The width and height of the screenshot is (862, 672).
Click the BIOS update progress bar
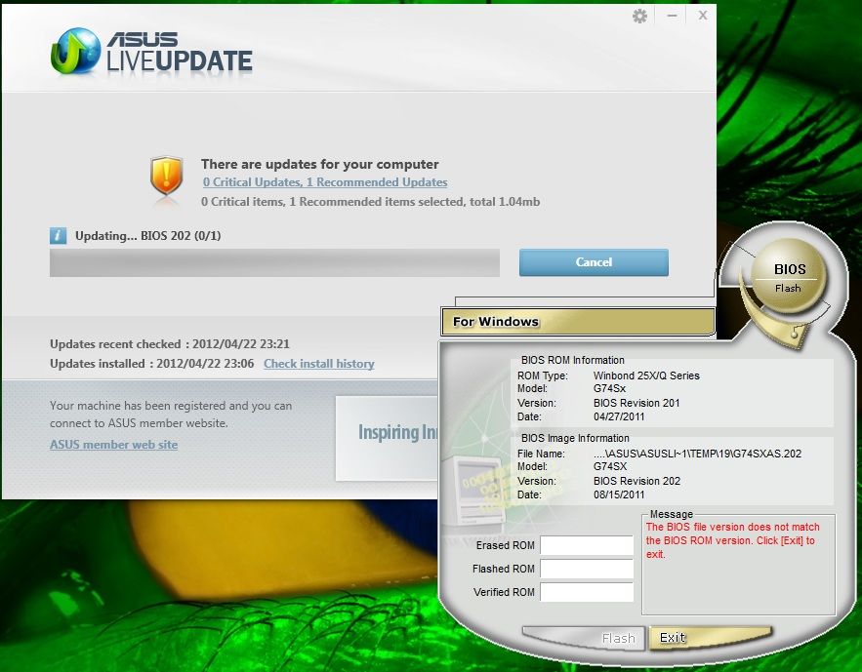pos(274,262)
